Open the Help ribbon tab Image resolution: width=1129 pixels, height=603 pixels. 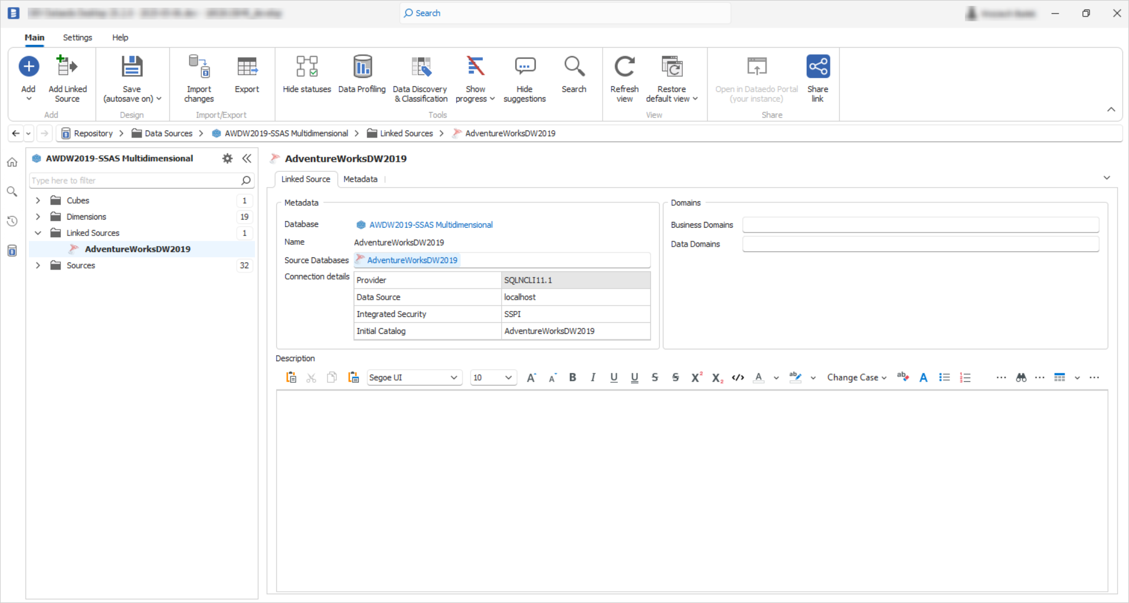120,37
